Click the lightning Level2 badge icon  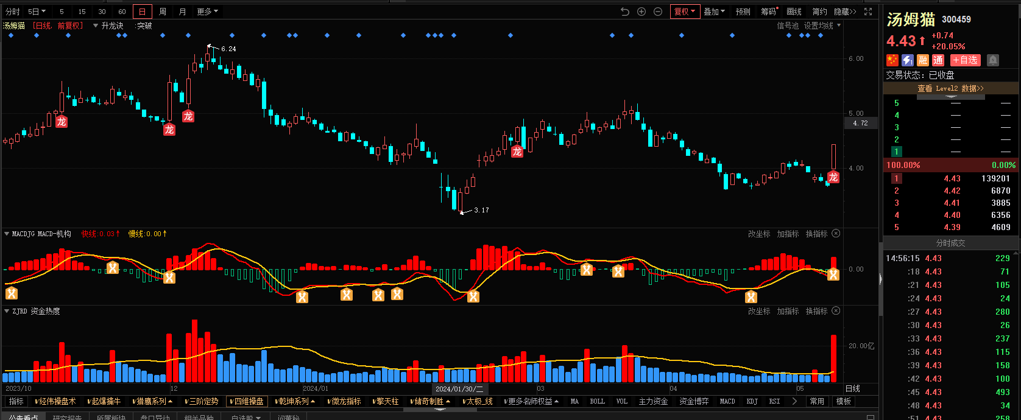point(908,60)
